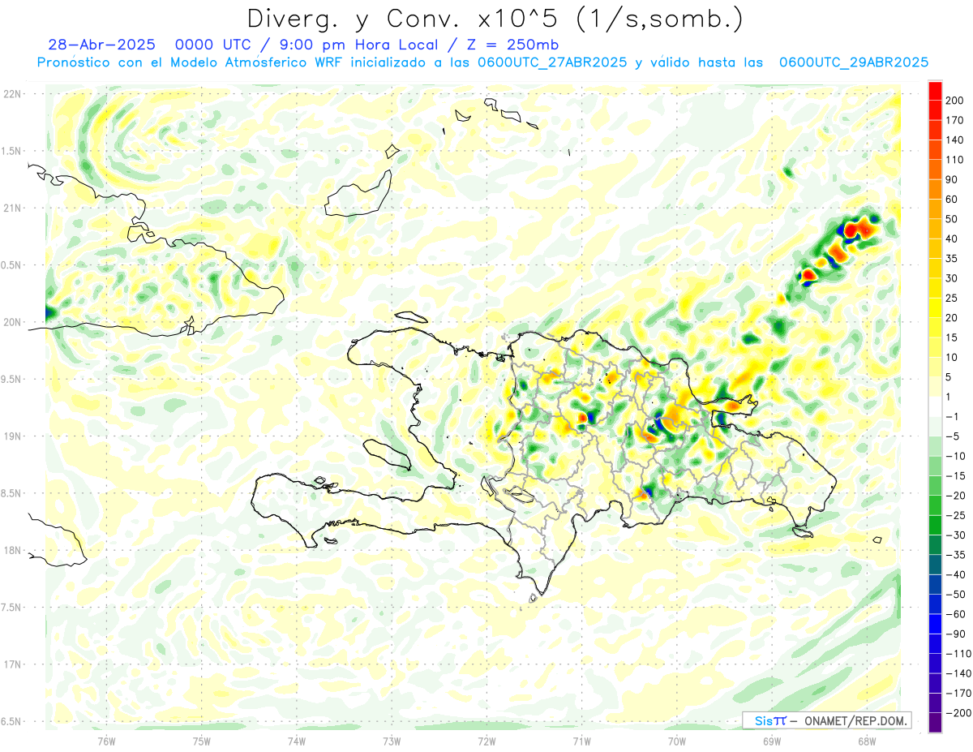Click the color bar value '-10'
The image size is (973, 752).
[955, 457]
